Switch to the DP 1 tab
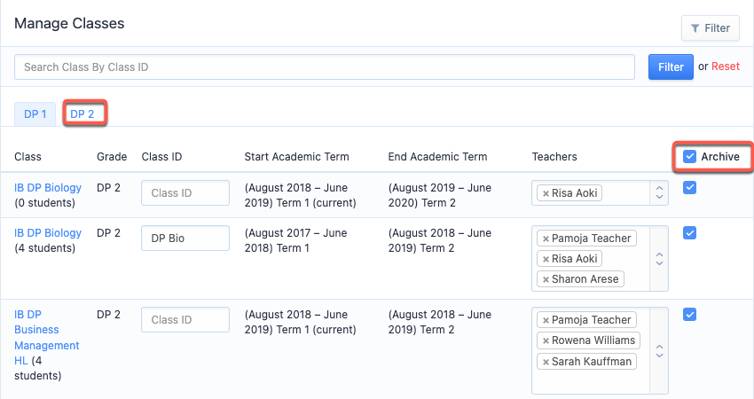The image size is (754, 399). click(35, 113)
